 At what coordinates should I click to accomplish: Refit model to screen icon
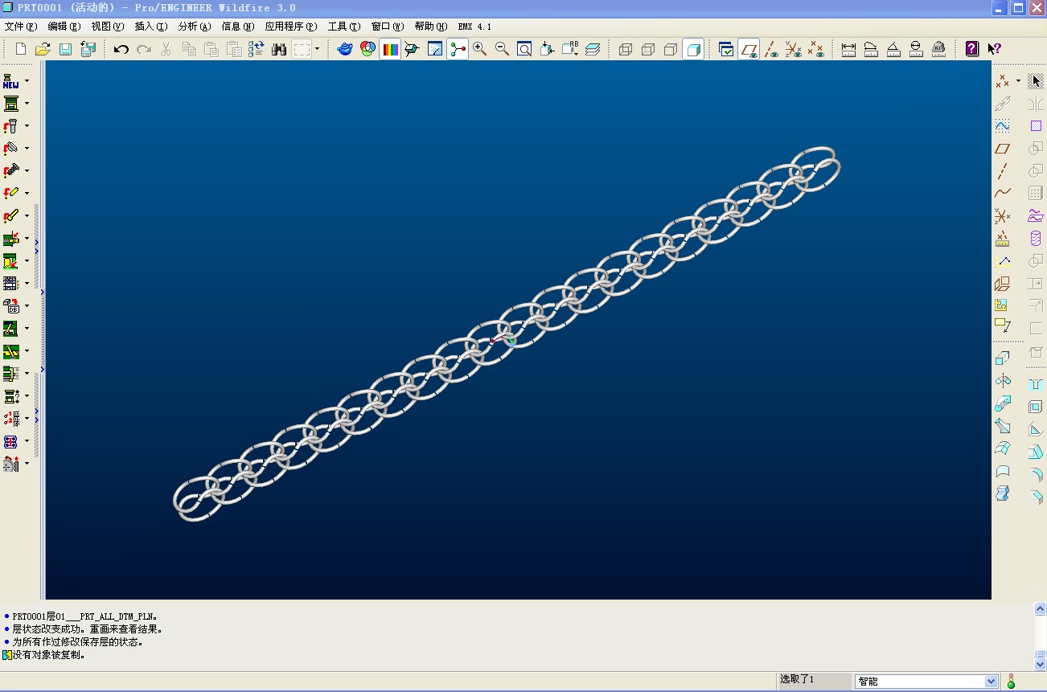[x=524, y=49]
